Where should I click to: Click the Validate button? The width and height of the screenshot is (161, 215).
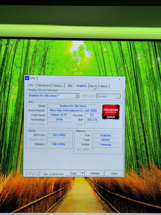pyautogui.click(x=95, y=173)
